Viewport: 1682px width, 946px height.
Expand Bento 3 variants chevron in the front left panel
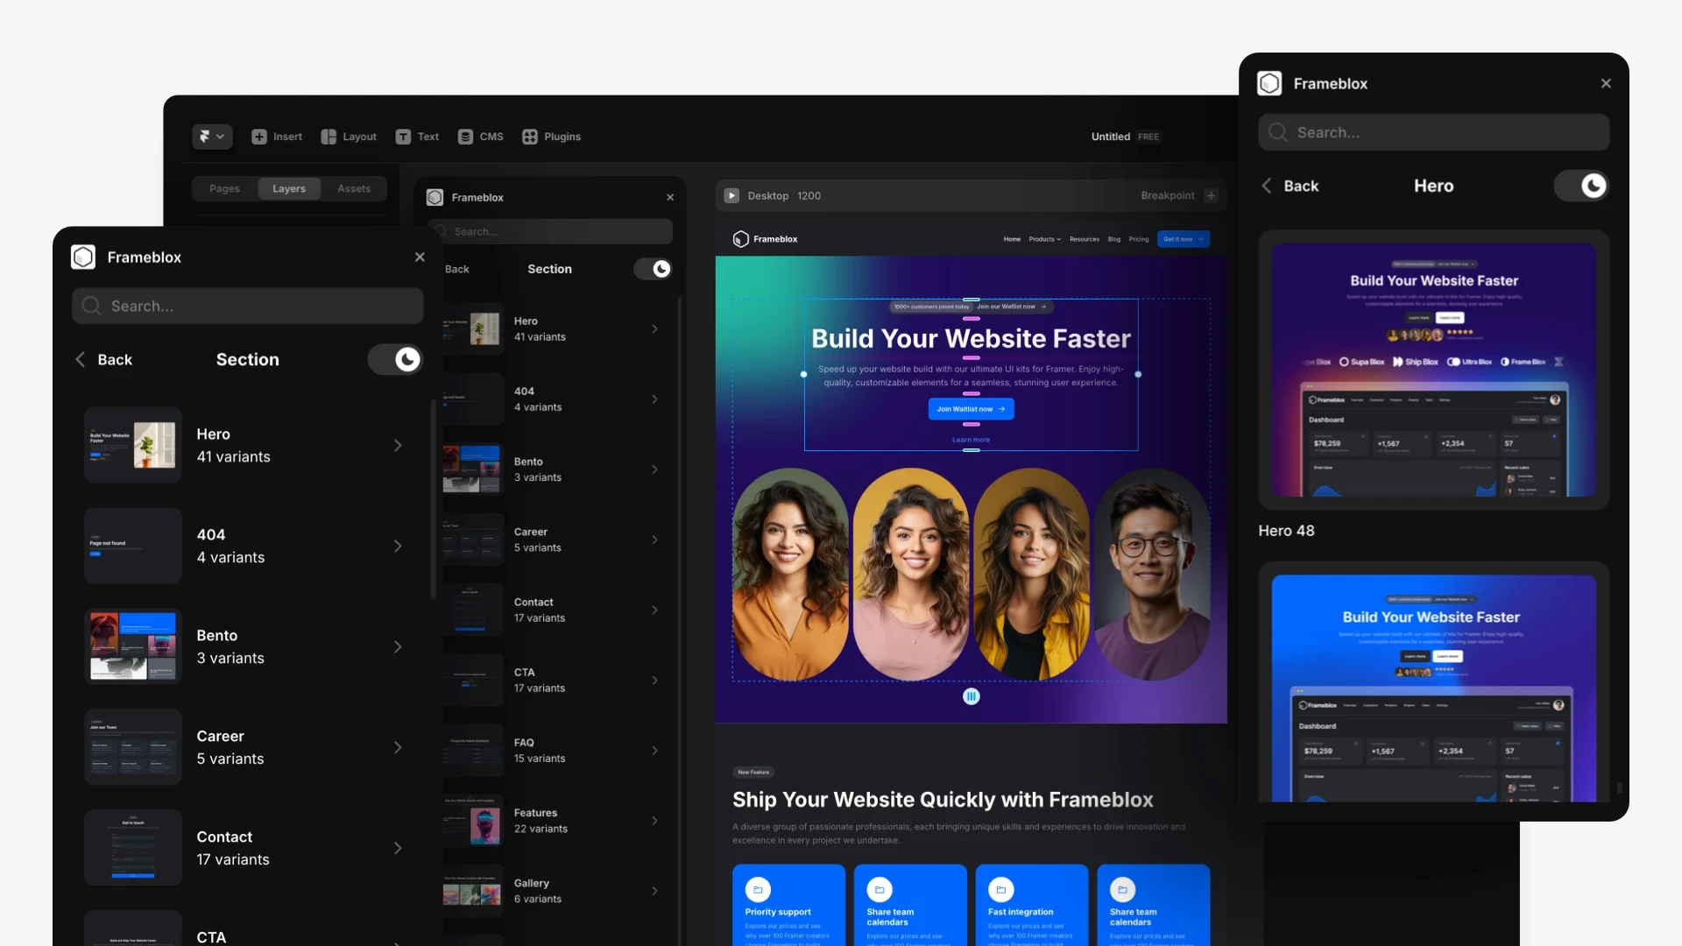[398, 646]
